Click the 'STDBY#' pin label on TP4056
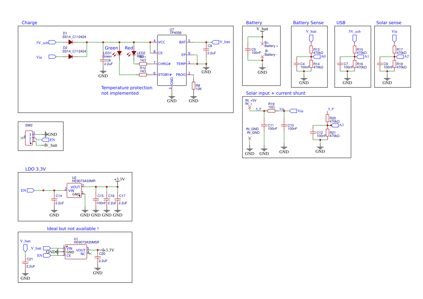Screen dimensions: 423x299 coord(165,75)
